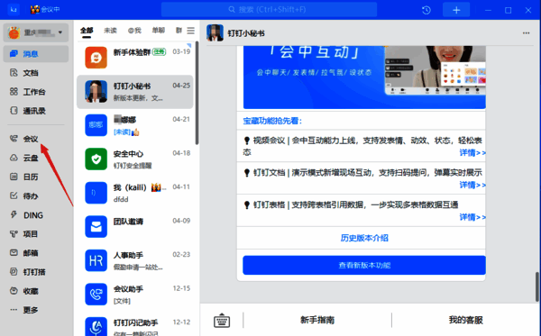Screen dimensions: 541x336
Task: Open 详情 link for 视频会议 item
Action: [x=472, y=152]
